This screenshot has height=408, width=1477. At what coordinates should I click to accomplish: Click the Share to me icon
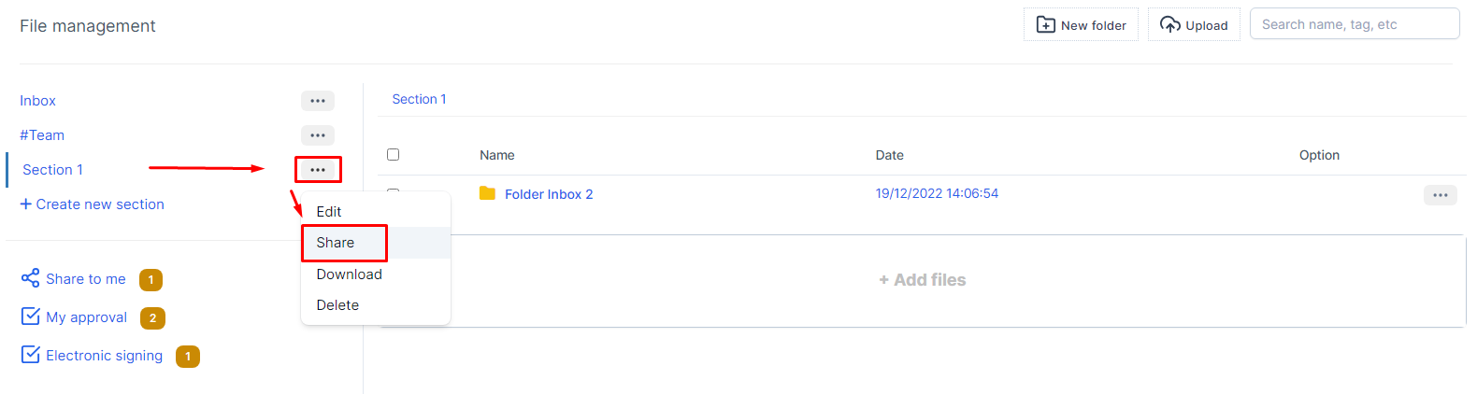click(30, 278)
